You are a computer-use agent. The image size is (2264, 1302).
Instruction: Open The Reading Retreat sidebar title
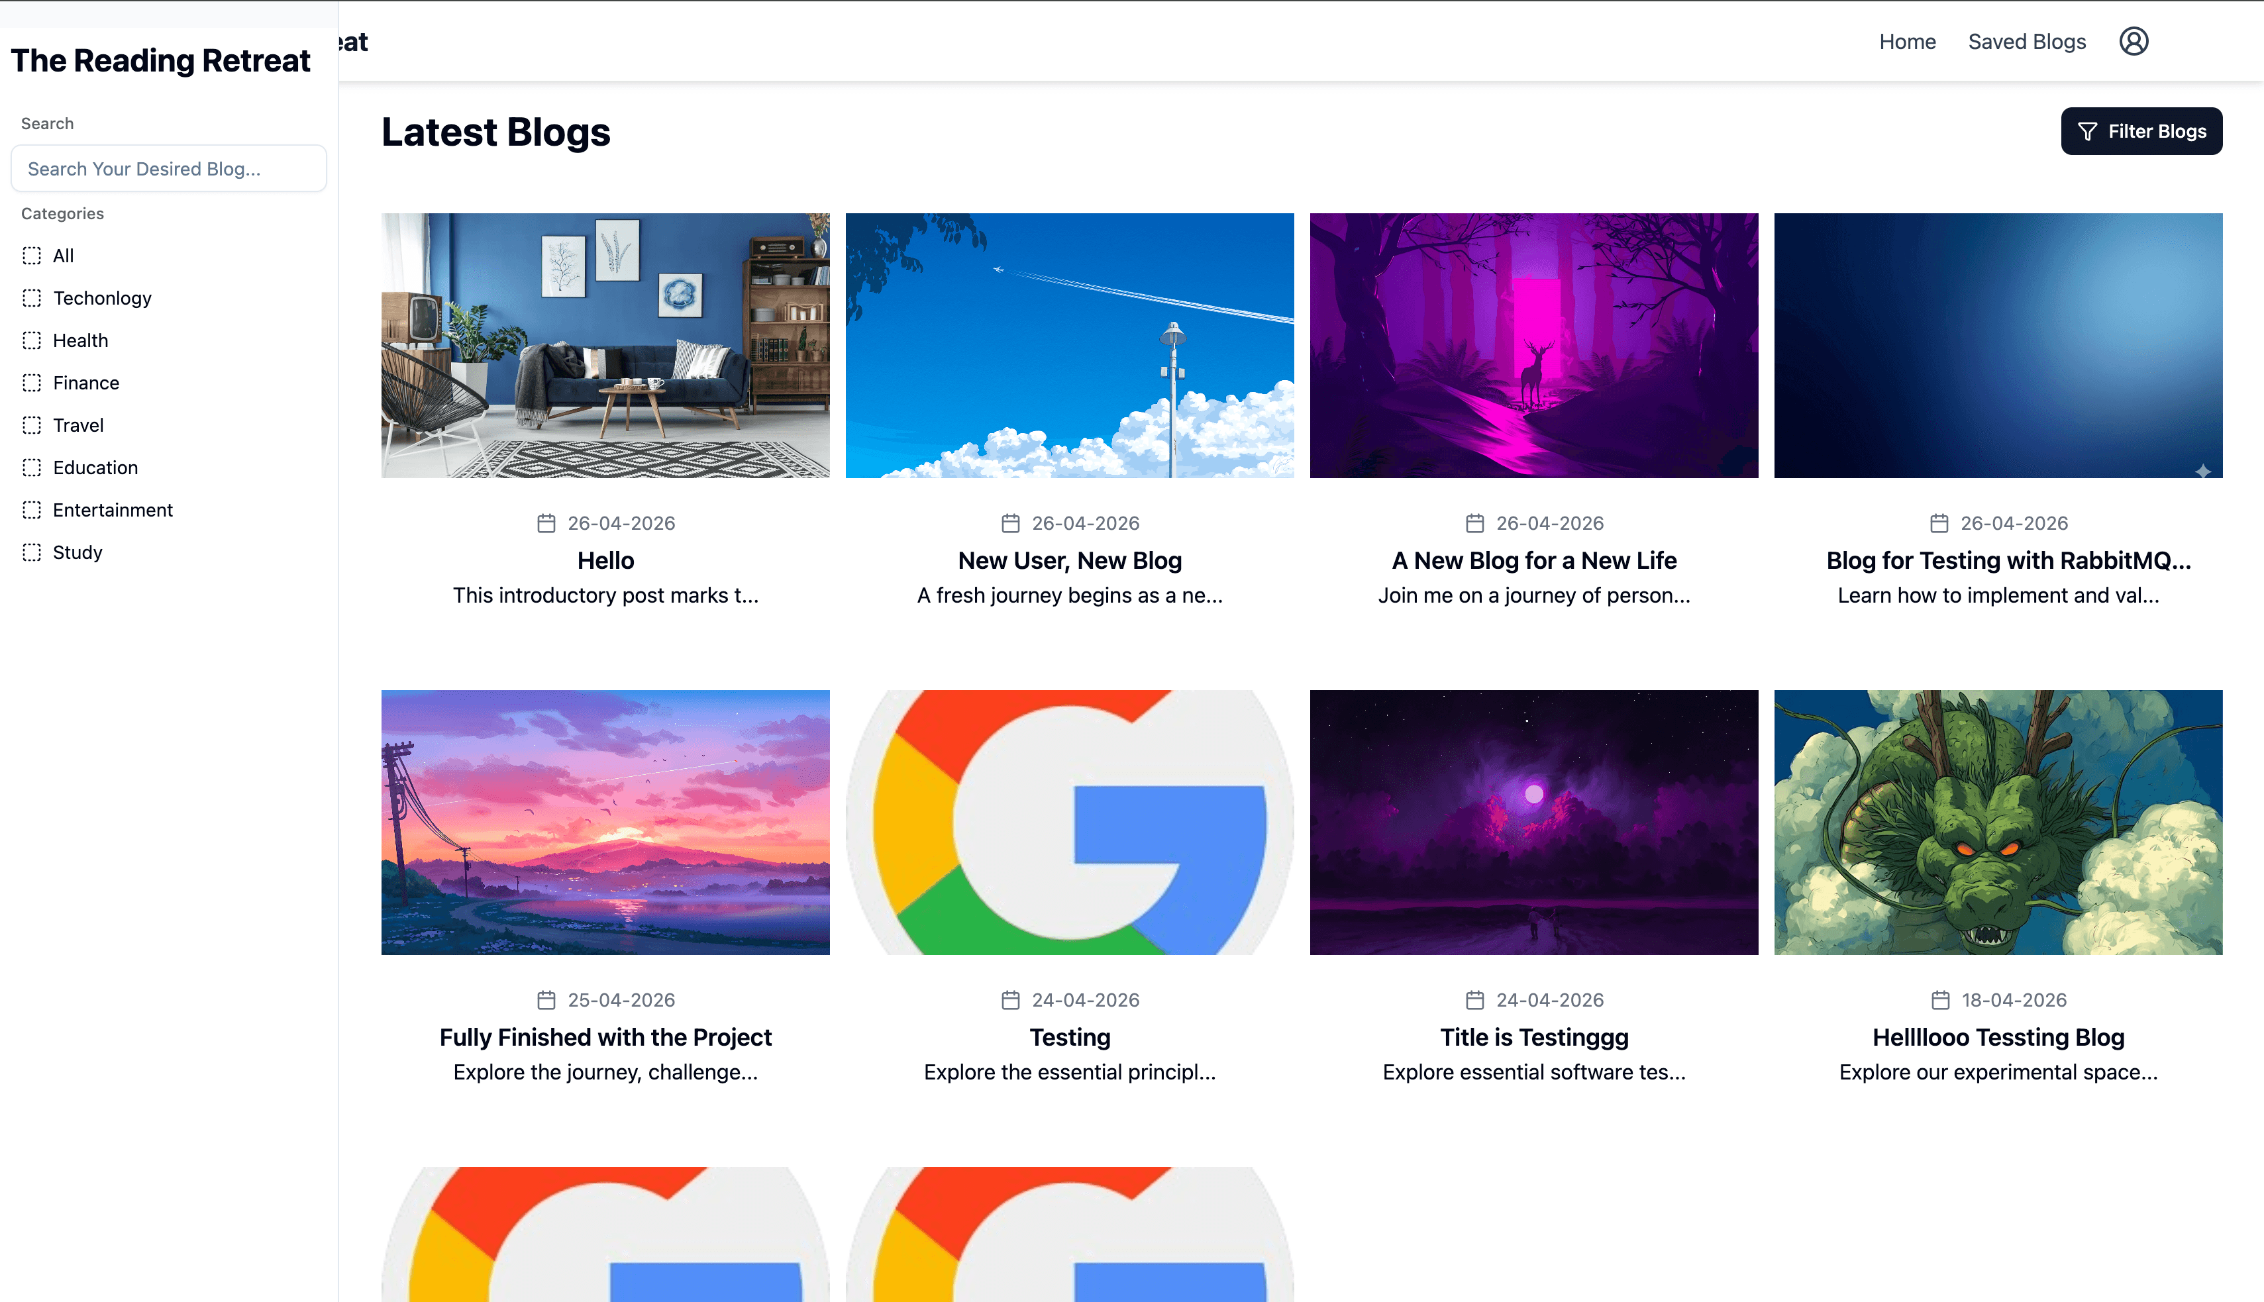tap(161, 60)
